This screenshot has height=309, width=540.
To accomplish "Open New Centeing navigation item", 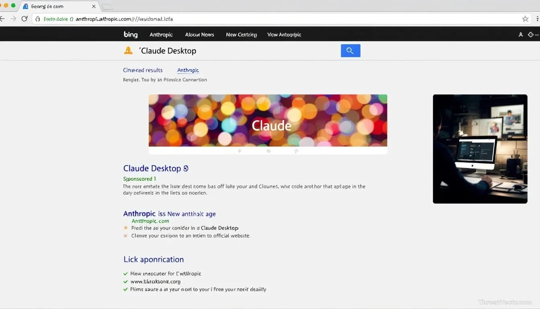I will click(x=241, y=35).
